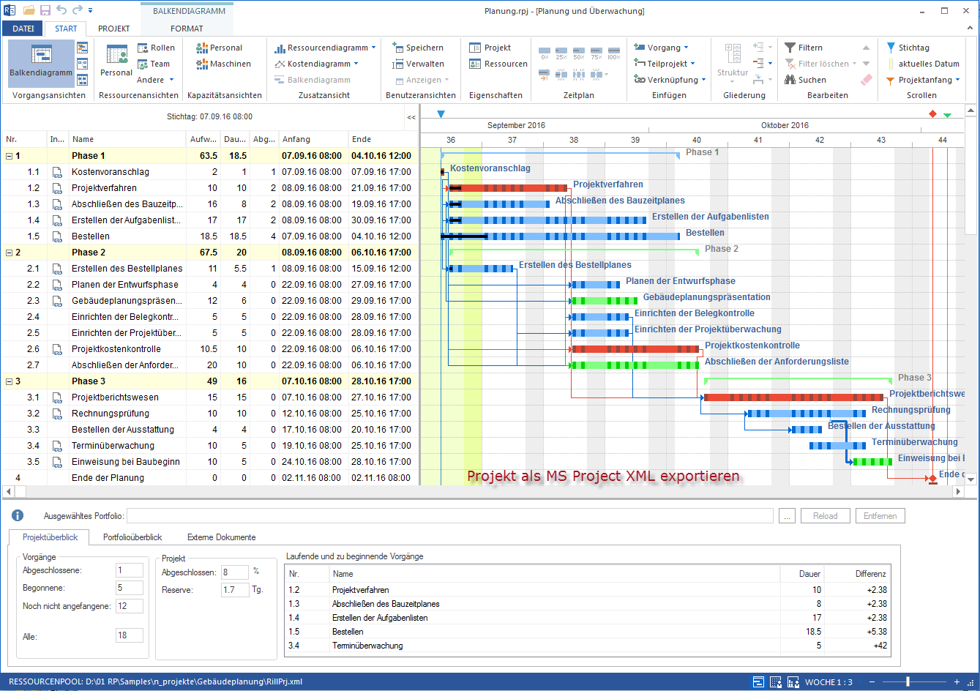Collapse Phase 1 group
The height and width of the screenshot is (691, 980).
coord(9,156)
